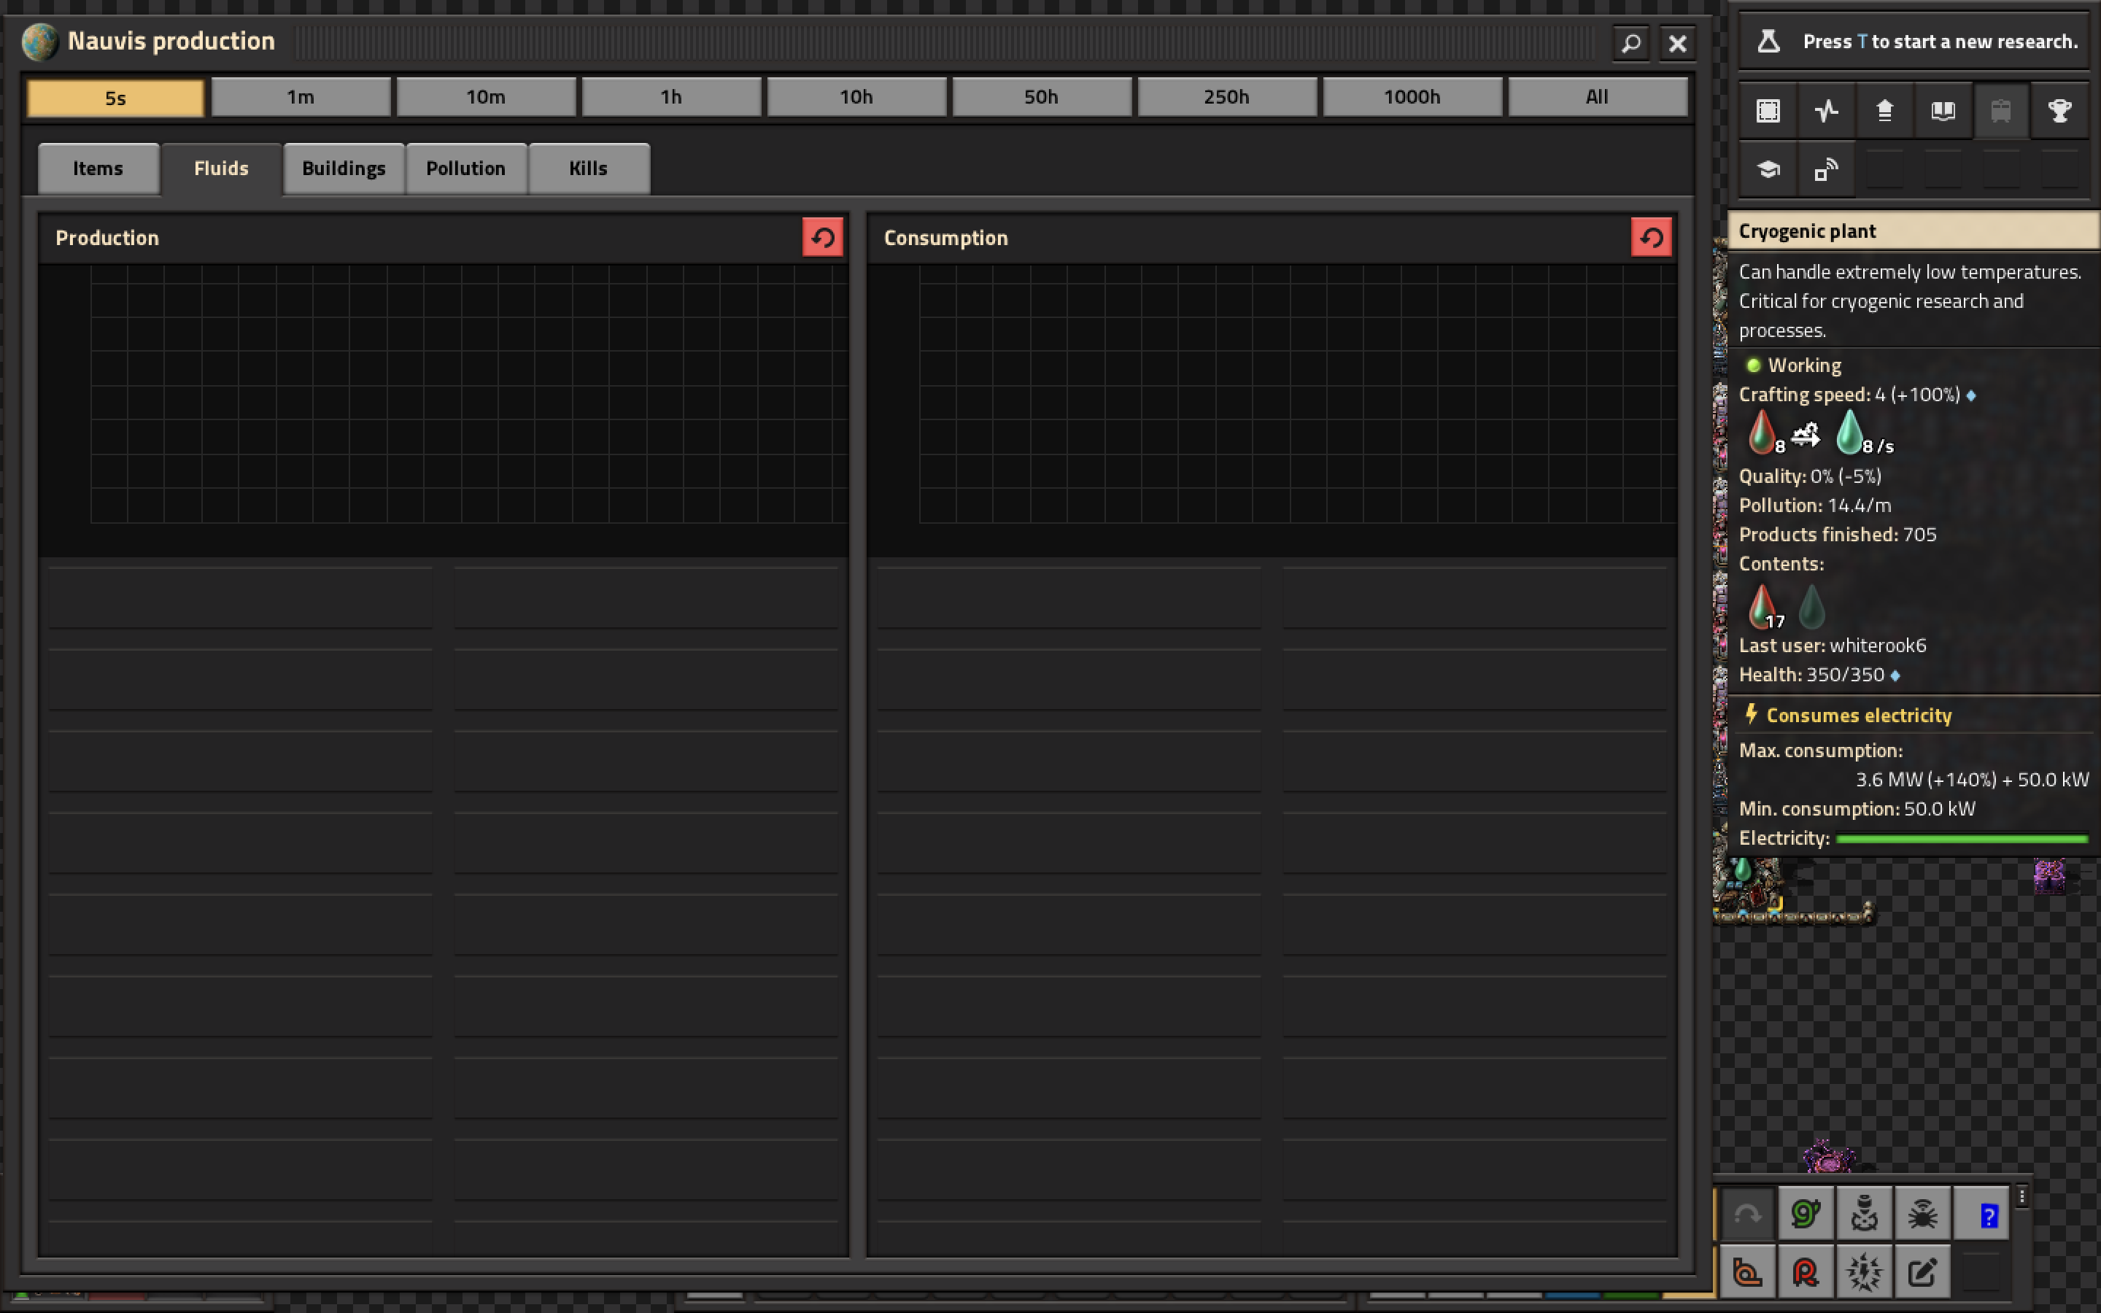Switch to the Pollution tab
The height and width of the screenshot is (1313, 2101).
pyautogui.click(x=465, y=169)
